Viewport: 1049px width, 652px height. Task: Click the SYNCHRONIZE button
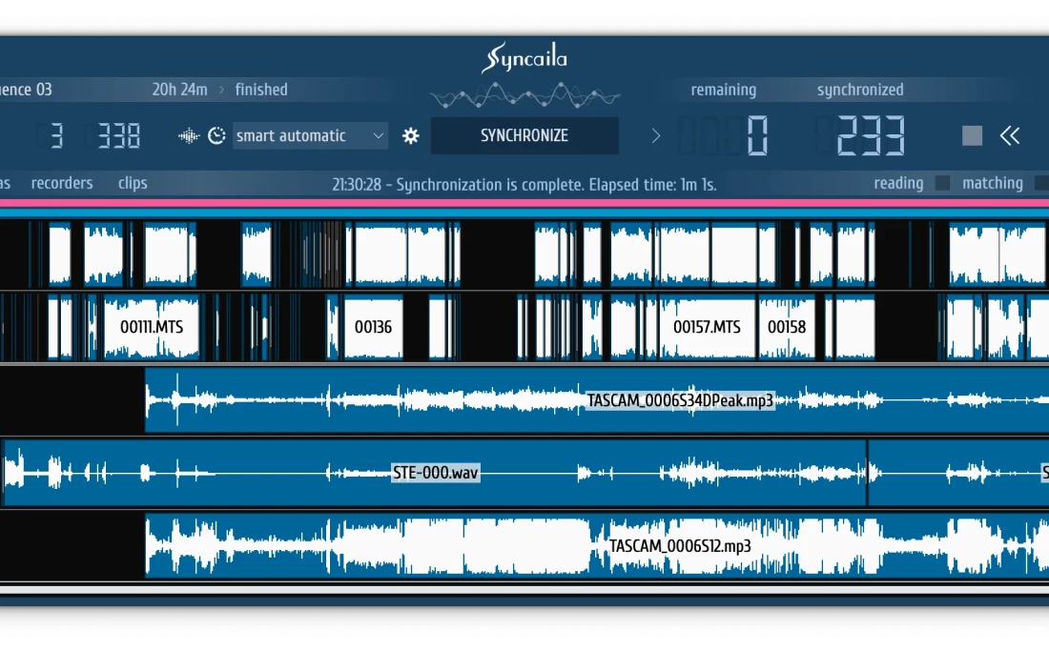[x=524, y=135]
